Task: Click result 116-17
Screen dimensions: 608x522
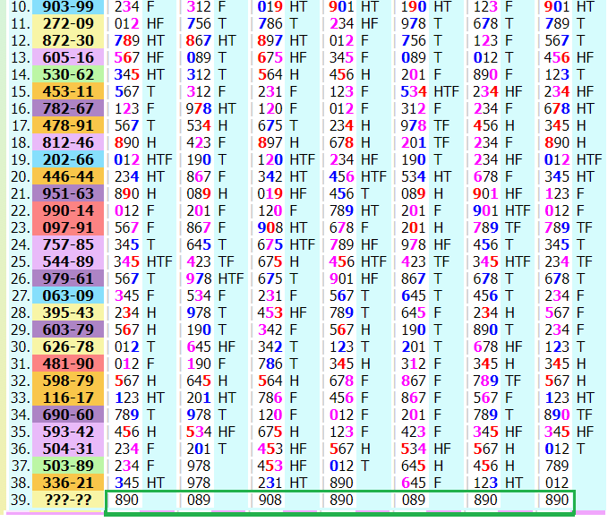Action: pyautogui.click(x=68, y=398)
